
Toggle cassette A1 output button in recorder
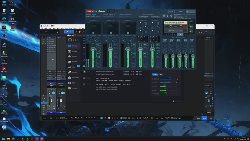[x=192, y=22]
